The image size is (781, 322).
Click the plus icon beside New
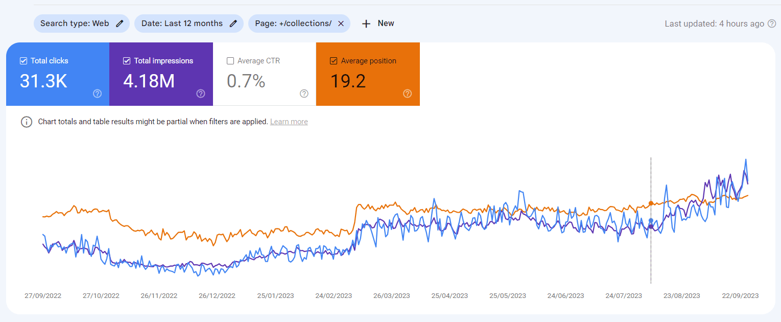coord(366,23)
